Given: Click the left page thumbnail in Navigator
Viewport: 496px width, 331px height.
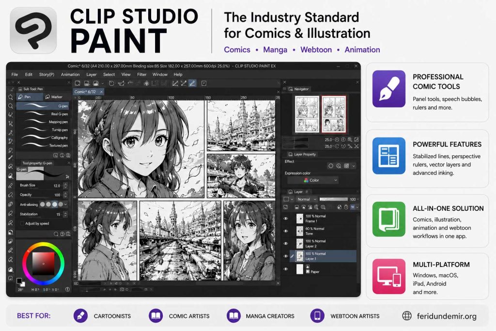Looking at the screenshot, I should click(x=307, y=114).
